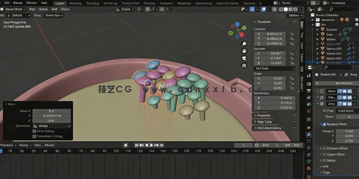Click the current frame number field in timeline
This screenshot has height=179, width=359.
243,145
